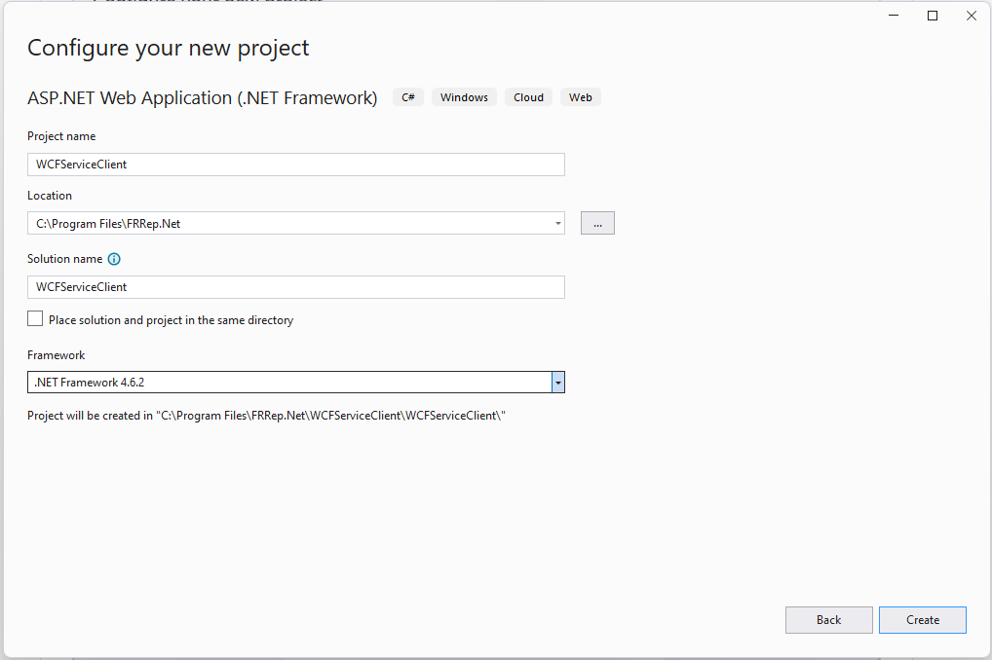Click the Solution name info icon
The height and width of the screenshot is (660, 992).
click(x=114, y=259)
